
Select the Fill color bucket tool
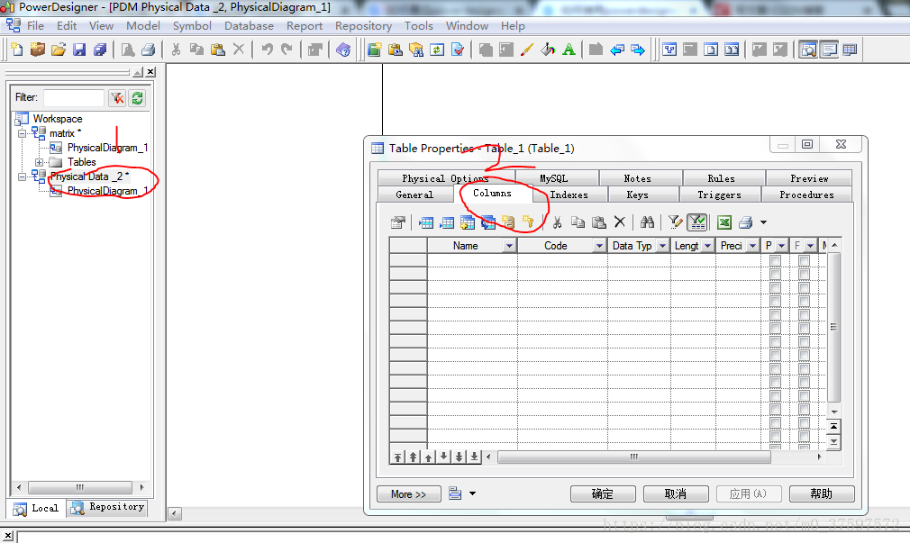pos(548,50)
